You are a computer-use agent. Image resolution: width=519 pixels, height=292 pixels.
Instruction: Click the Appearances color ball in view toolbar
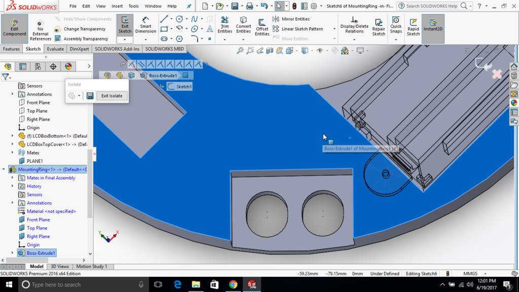[345, 51]
